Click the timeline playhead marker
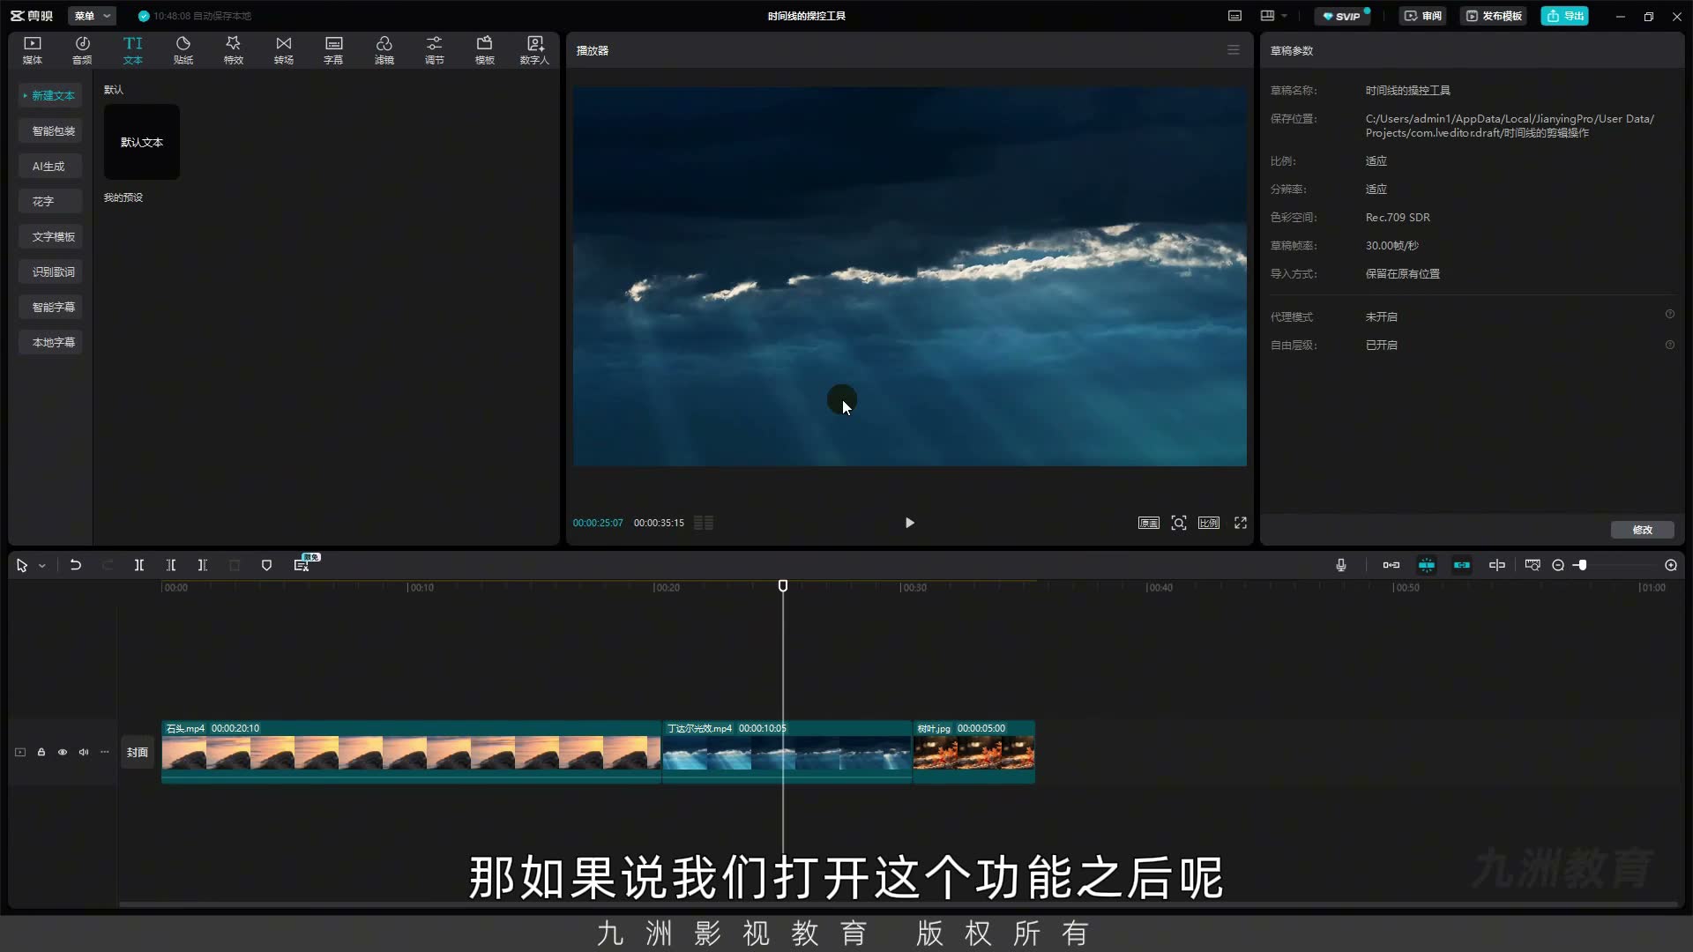This screenshot has height=952, width=1693. coord(783,586)
